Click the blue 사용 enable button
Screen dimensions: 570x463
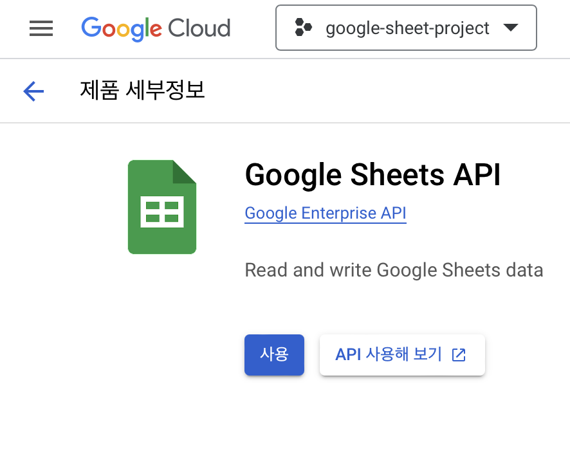point(274,355)
